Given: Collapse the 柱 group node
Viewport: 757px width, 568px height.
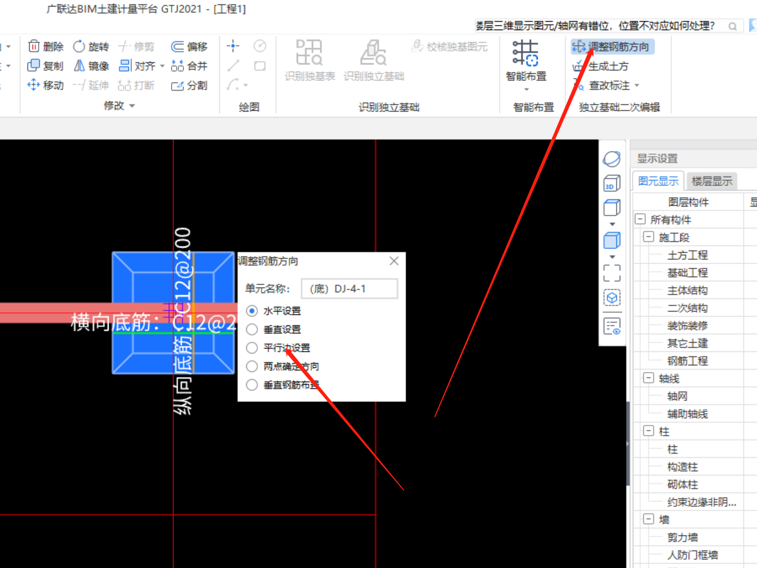Looking at the screenshot, I should pos(649,431).
